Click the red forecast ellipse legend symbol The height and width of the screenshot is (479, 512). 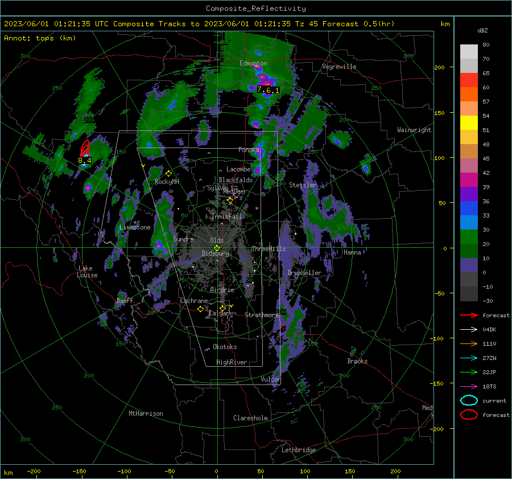coord(469,415)
